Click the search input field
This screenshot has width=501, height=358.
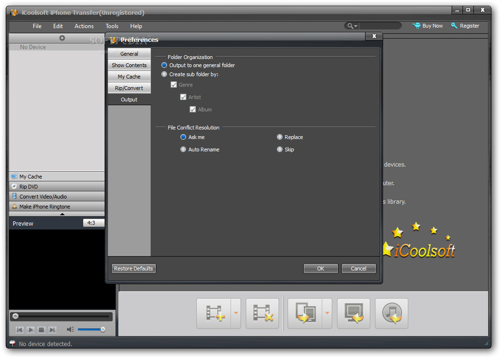(x=380, y=26)
